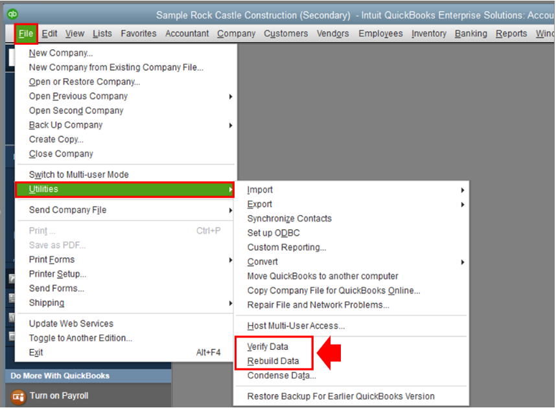
Task: Open the Edit menu
Action: pos(49,34)
